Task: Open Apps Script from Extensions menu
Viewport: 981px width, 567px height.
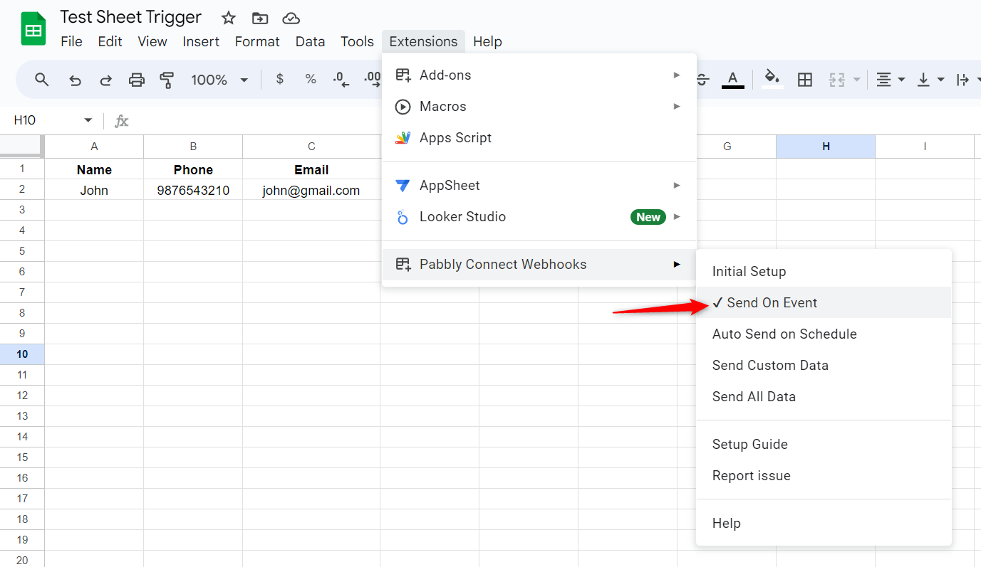Action: (x=539, y=138)
